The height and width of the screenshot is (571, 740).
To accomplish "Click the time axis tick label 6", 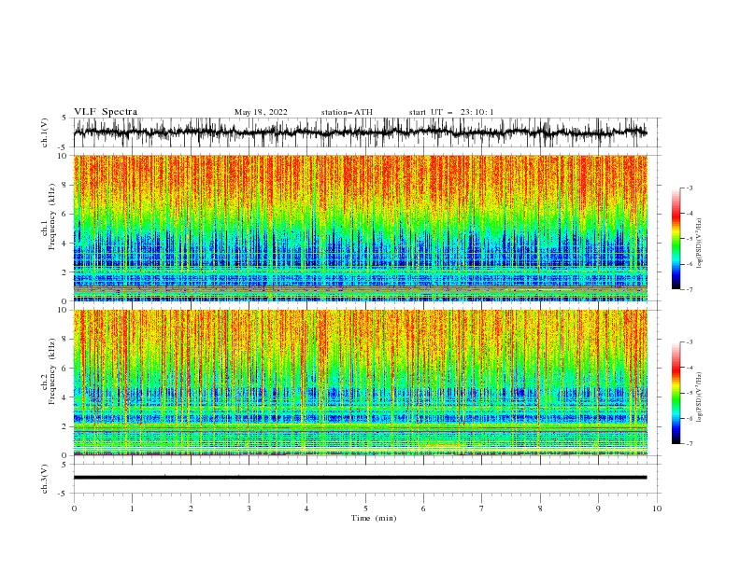I will [423, 508].
